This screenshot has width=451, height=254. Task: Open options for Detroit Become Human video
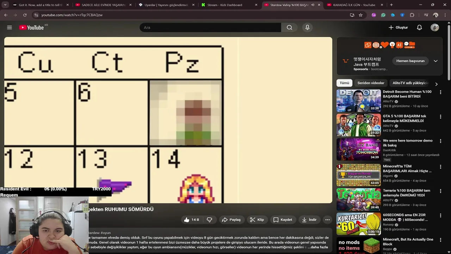point(440,92)
